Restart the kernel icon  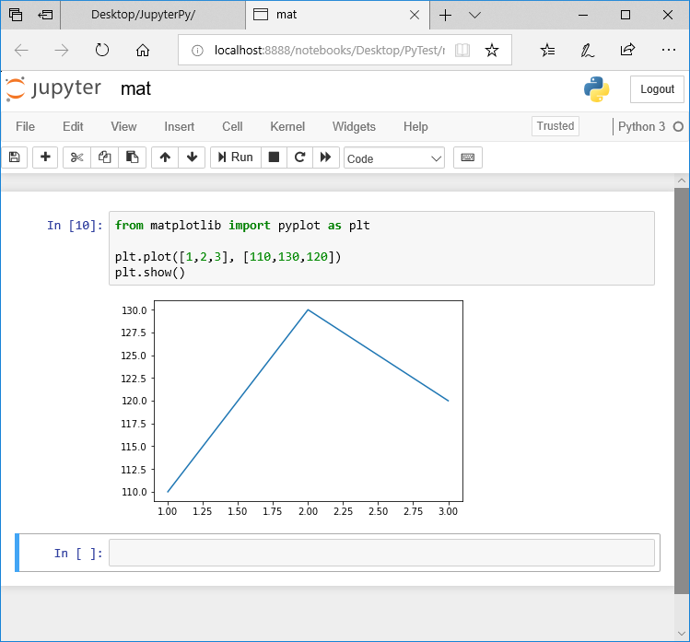coord(299,158)
